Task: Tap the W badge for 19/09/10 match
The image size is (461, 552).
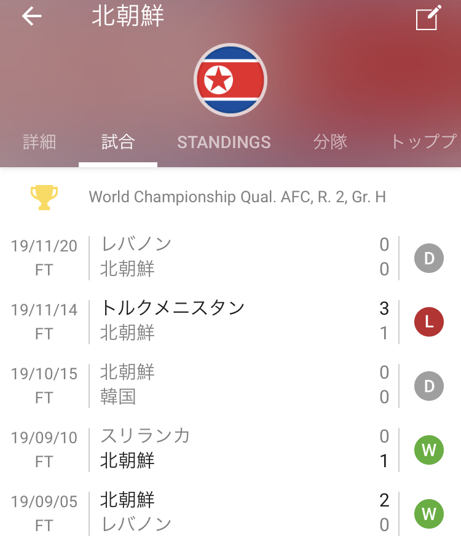Action: (x=428, y=449)
